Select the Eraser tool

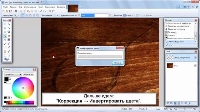click(9, 44)
